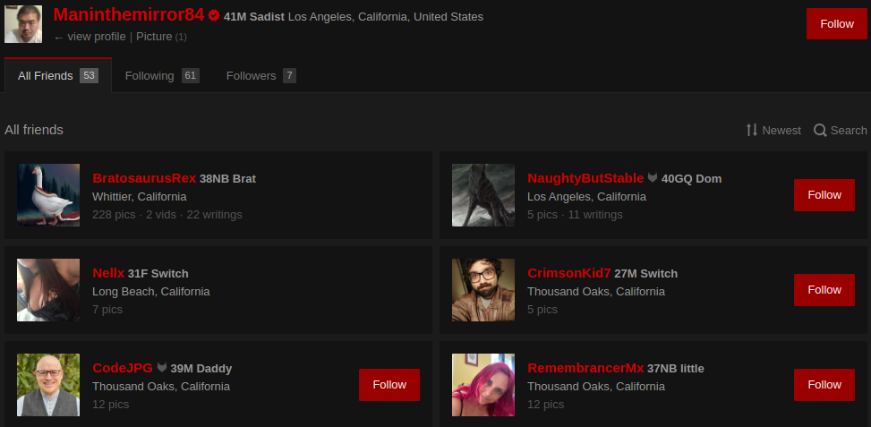Image resolution: width=871 pixels, height=427 pixels.
Task: Click '228 pics · 2 vids · 22 writings' text
Action: (x=167, y=214)
